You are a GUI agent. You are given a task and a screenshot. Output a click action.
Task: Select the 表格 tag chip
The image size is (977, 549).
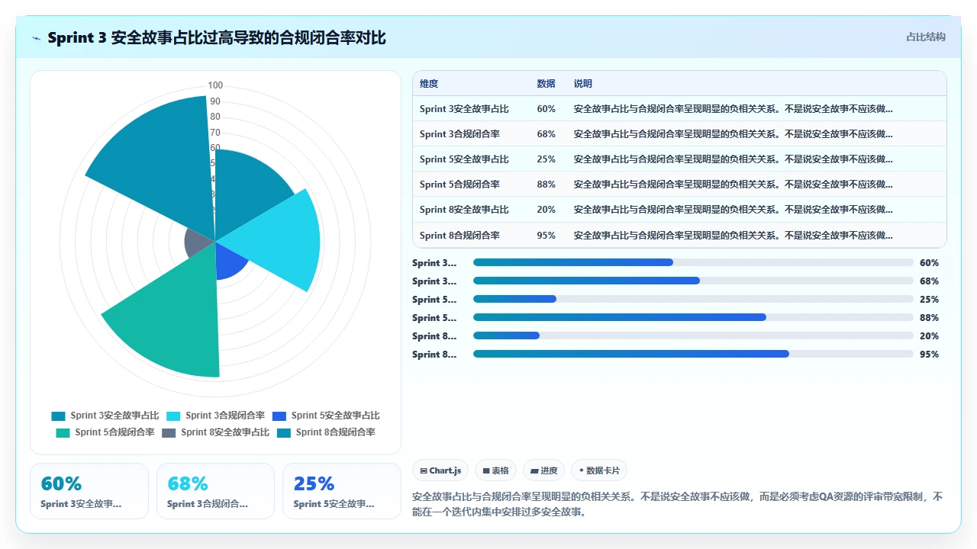[495, 470]
